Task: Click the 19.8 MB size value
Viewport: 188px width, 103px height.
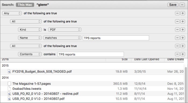Action: [121, 71]
